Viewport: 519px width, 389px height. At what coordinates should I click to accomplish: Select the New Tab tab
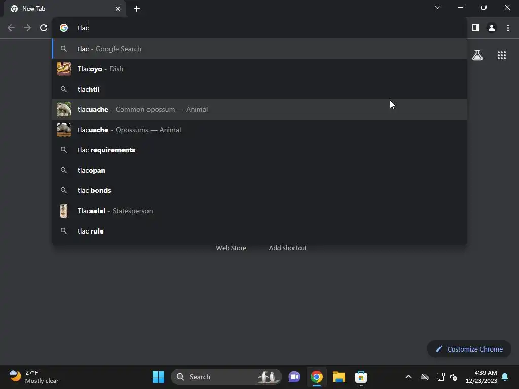[65, 9]
